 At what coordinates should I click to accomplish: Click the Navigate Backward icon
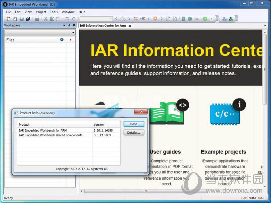[168, 19]
